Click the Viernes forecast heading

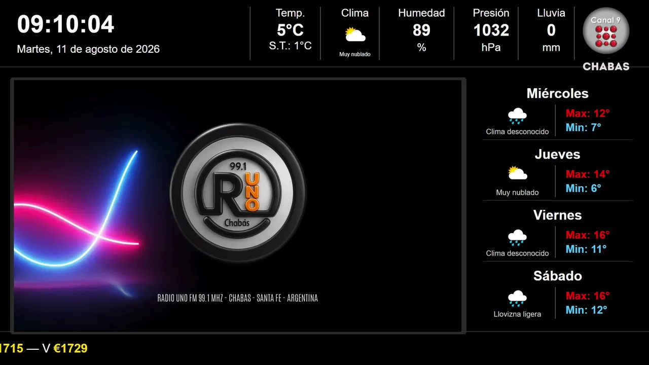click(557, 215)
